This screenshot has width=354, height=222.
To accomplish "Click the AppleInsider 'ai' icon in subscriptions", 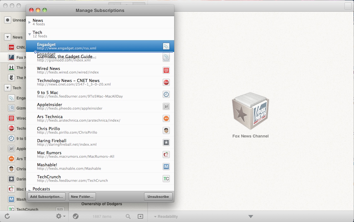I will (x=166, y=106).
